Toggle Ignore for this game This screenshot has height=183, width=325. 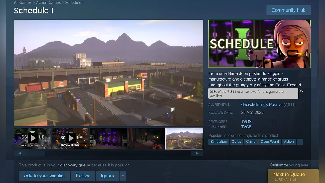click(x=107, y=176)
